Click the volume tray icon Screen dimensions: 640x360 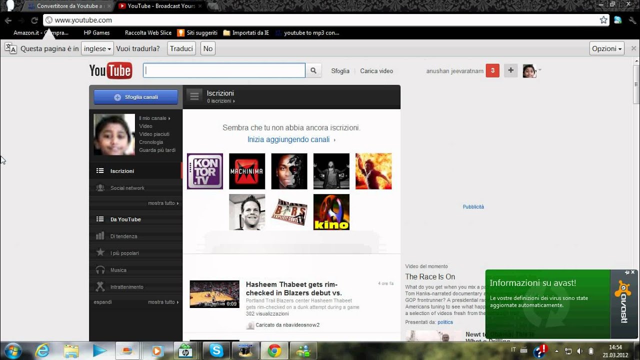pos(579,351)
